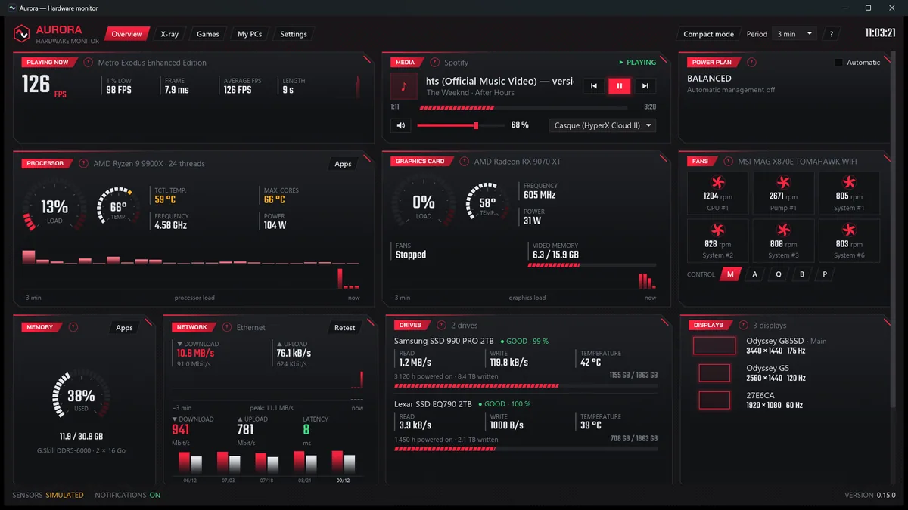Image resolution: width=908 pixels, height=510 pixels.
Task: Open the Settings tab
Action: coord(294,34)
